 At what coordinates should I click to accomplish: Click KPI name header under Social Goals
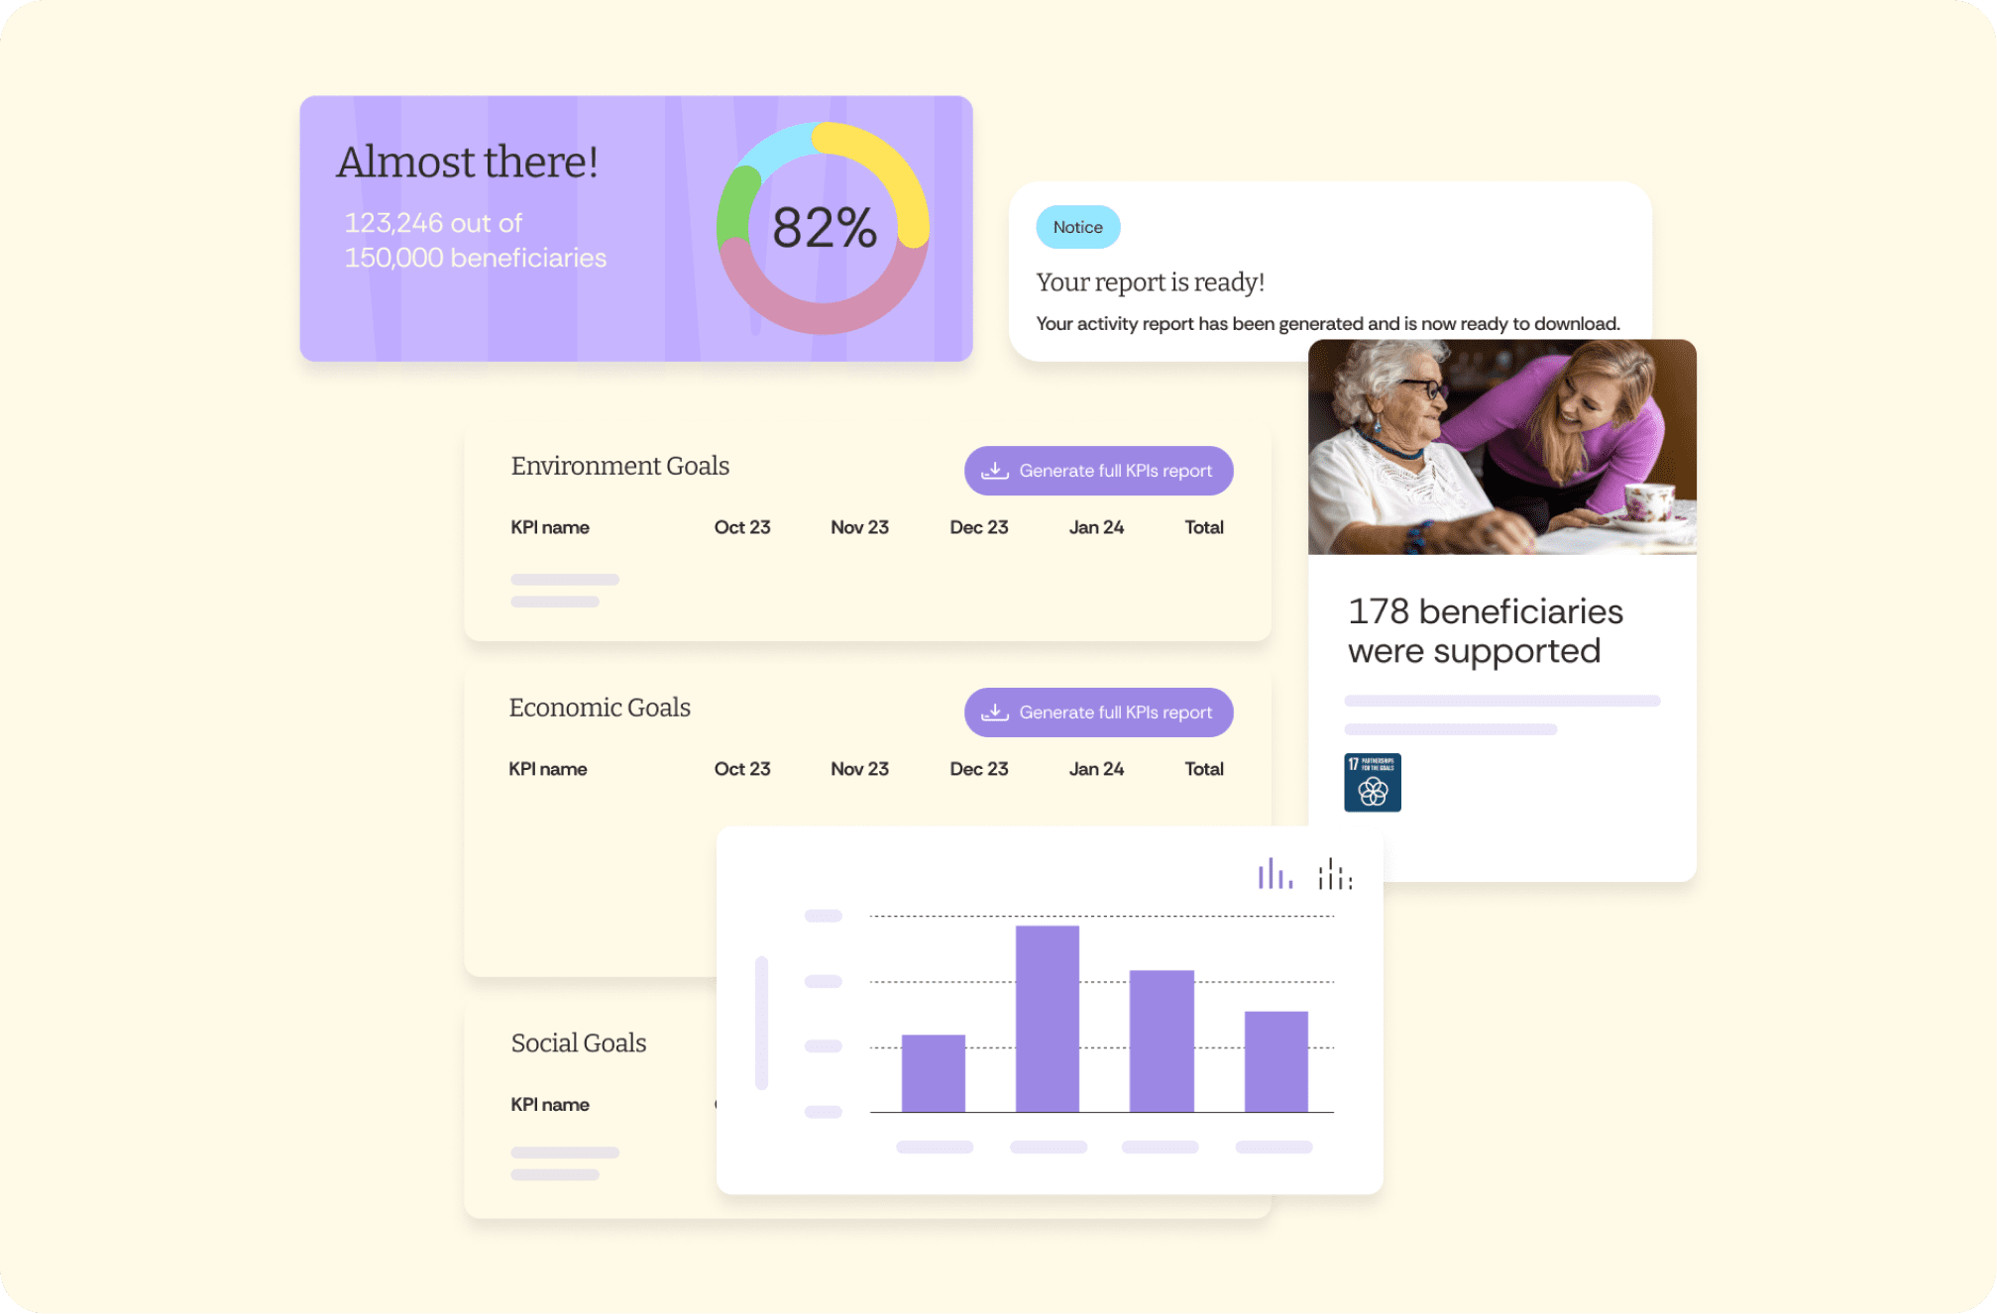click(549, 1104)
